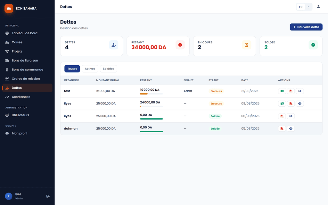Sort by the Montant initial column header

tap(108, 80)
